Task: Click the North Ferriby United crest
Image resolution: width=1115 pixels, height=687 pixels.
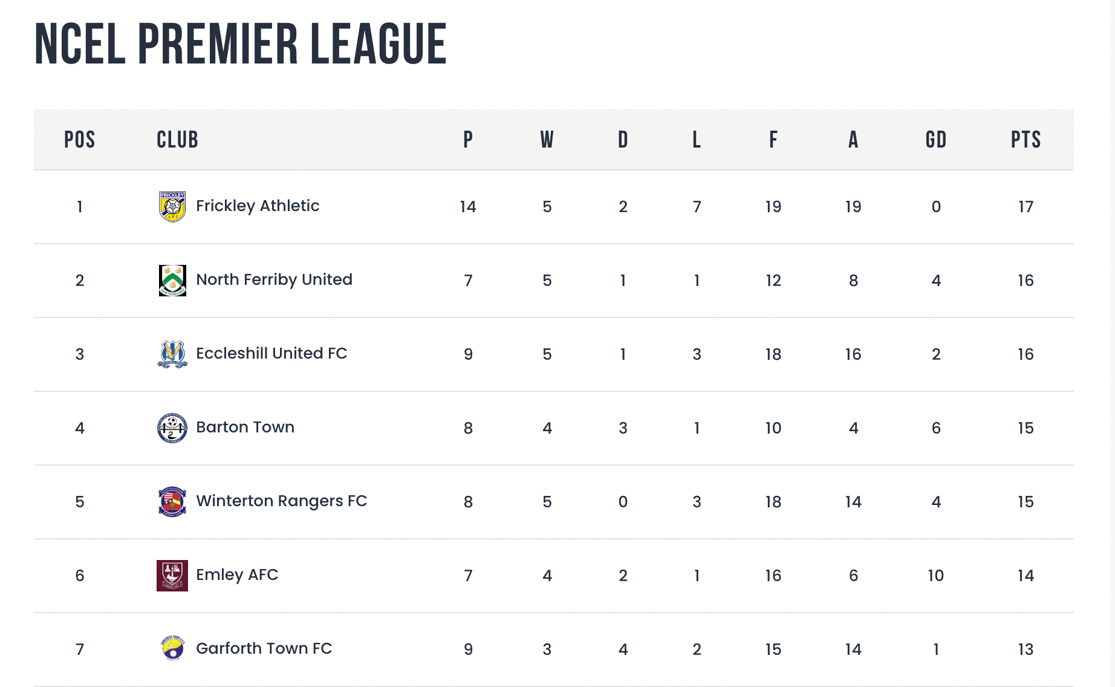Action: tap(172, 281)
